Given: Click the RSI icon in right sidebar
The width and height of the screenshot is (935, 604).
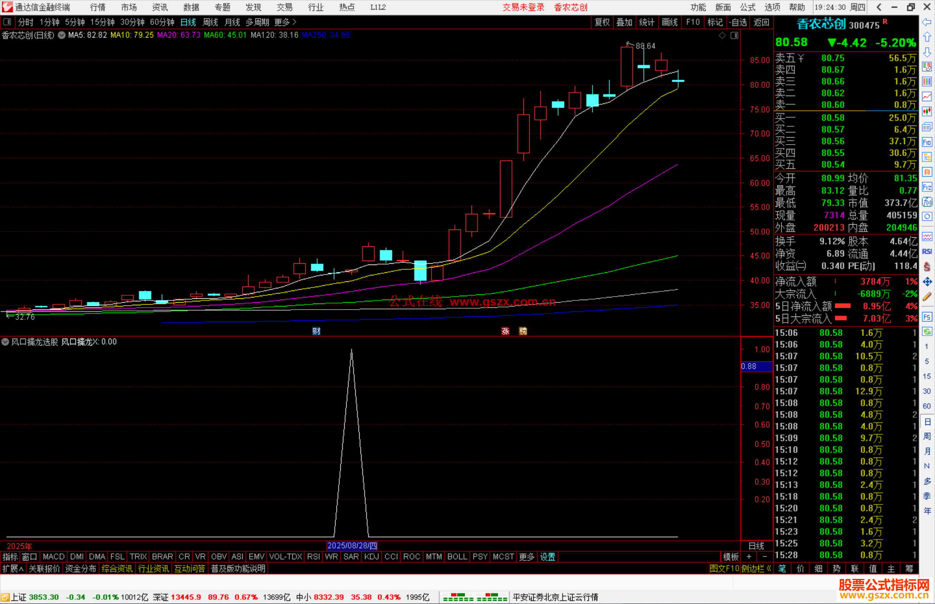Looking at the screenshot, I should pos(927,252).
